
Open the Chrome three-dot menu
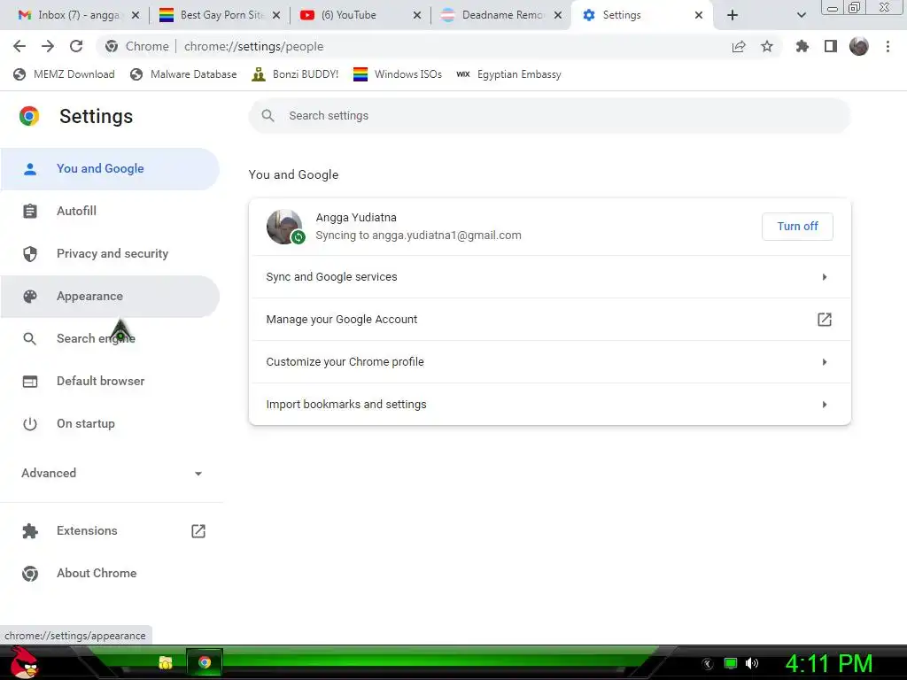[x=888, y=46]
